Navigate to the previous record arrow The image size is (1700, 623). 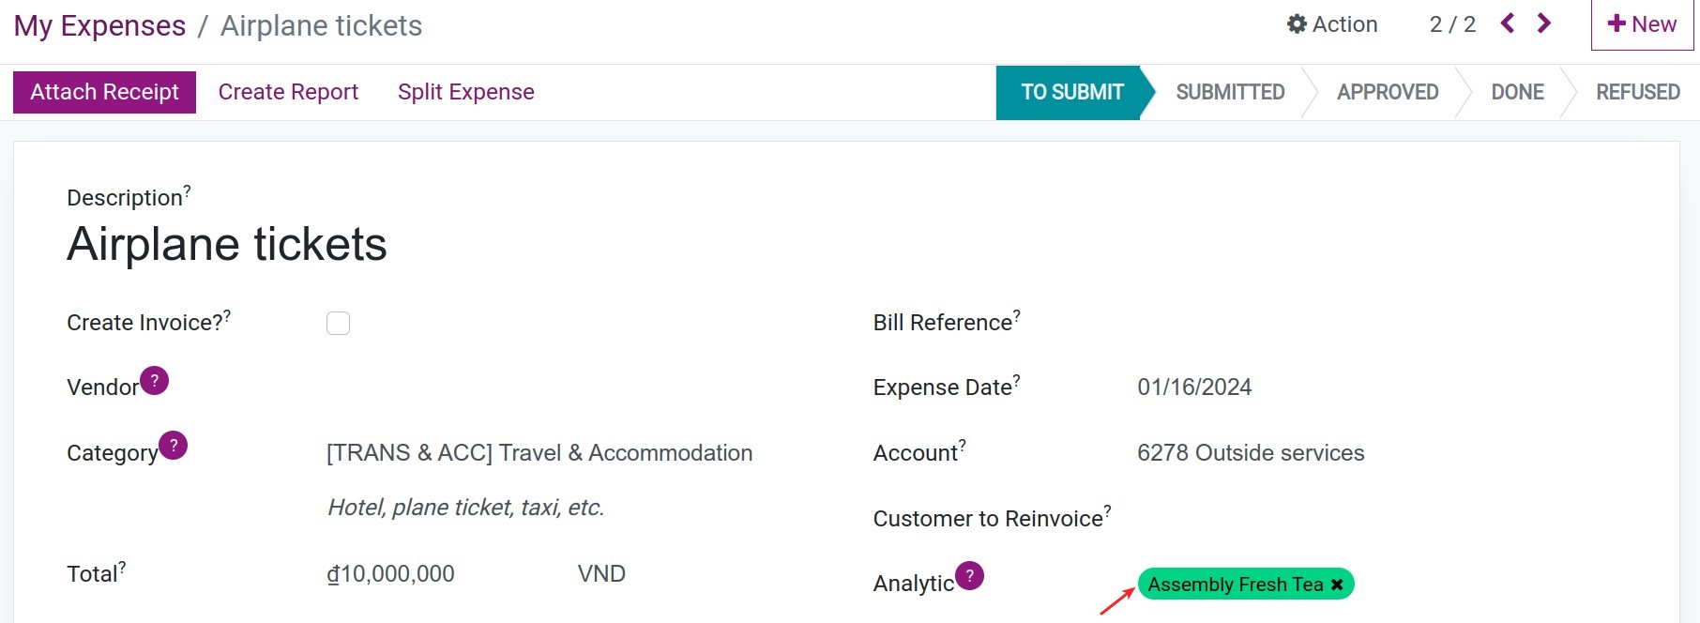[1507, 24]
